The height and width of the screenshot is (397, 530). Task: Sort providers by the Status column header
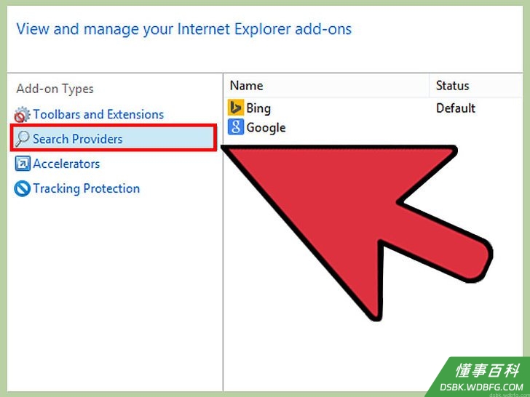pyautogui.click(x=476, y=85)
